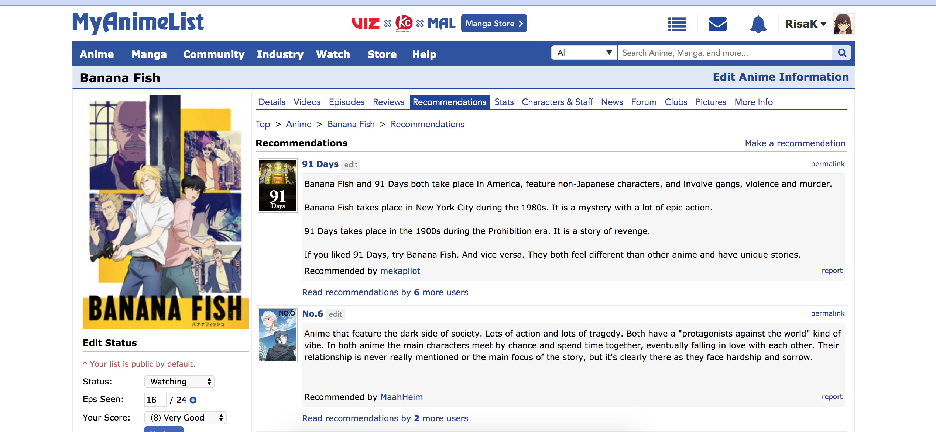Screen dimensions: 936x432
Task: Click the Eps Seen input field
Action: click(155, 400)
